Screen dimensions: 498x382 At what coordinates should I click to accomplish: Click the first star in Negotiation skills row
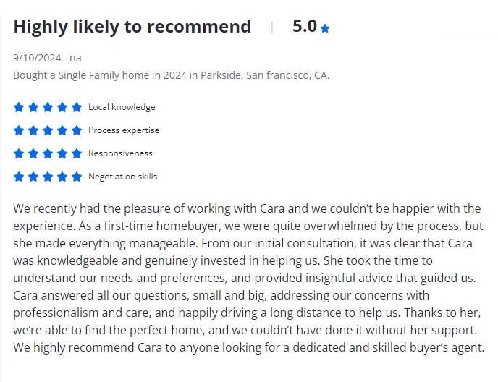[19, 177]
